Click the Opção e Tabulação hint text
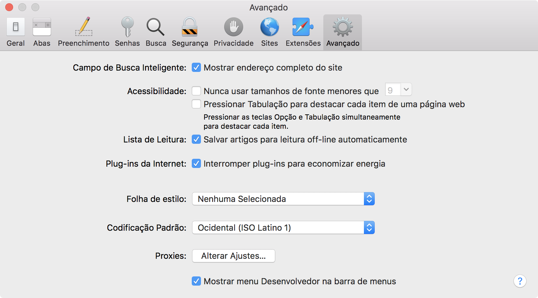 [x=302, y=122]
